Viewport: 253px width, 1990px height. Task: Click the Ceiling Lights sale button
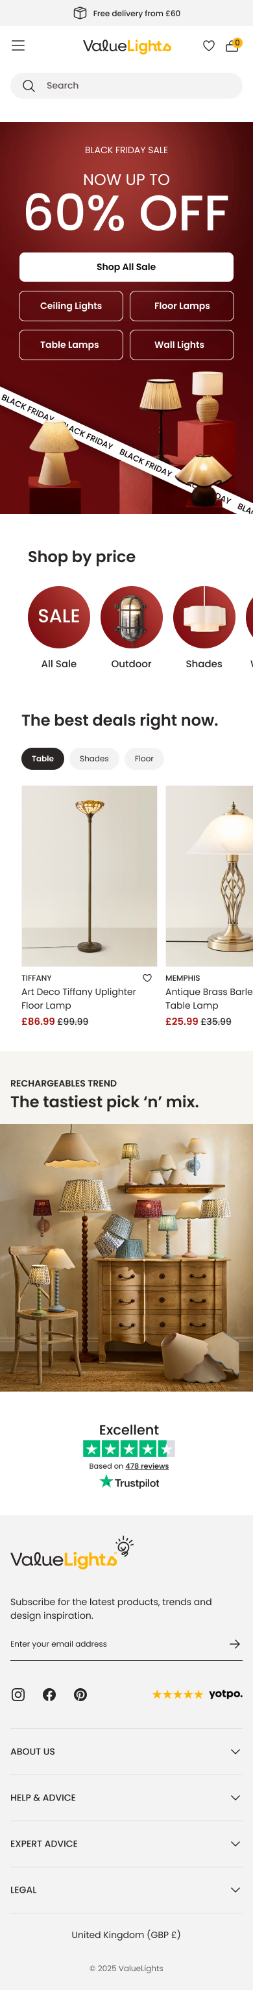pos(71,306)
